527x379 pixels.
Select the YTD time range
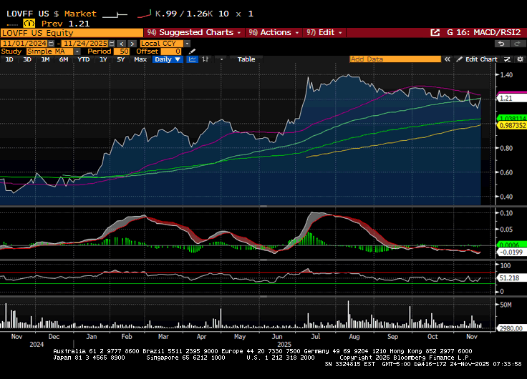pyautogui.click(x=83, y=59)
